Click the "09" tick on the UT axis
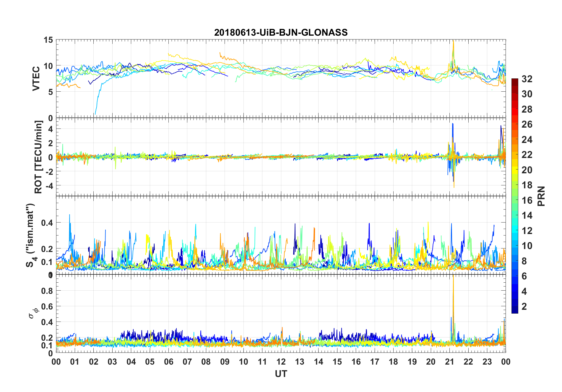Screen dimensions: 562x392 click(x=225, y=362)
